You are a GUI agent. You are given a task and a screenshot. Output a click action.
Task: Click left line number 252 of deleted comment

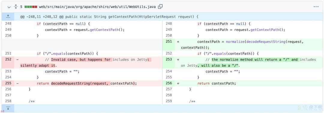(8, 60)
